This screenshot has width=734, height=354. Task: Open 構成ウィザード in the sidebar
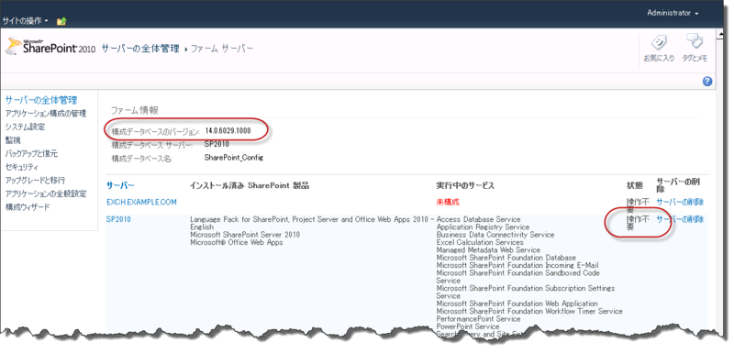[x=28, y=207]
